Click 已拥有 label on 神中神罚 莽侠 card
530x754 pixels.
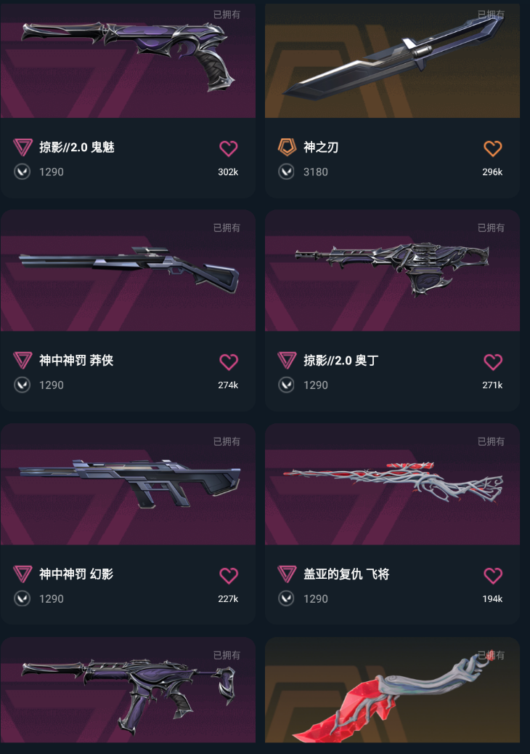click(x=227, y=228)
